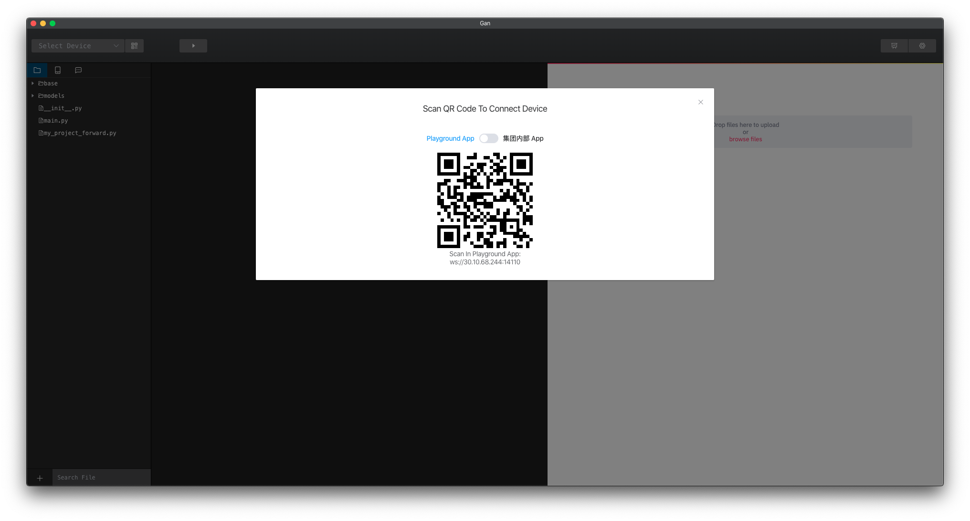Open the Select Device dropdown

tap(78, 46)
